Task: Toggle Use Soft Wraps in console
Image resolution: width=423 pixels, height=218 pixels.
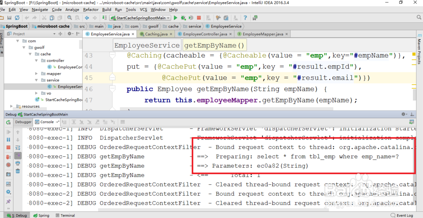Action: click(18, 148)
